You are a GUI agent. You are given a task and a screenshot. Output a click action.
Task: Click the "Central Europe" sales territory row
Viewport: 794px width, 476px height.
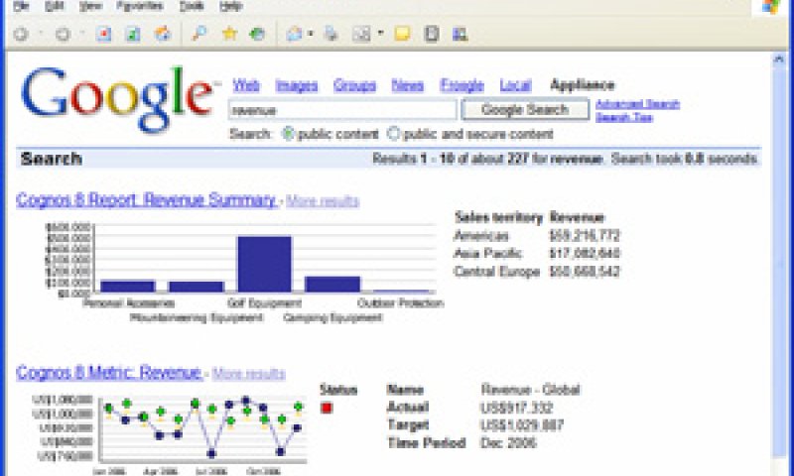coord(537,272)
